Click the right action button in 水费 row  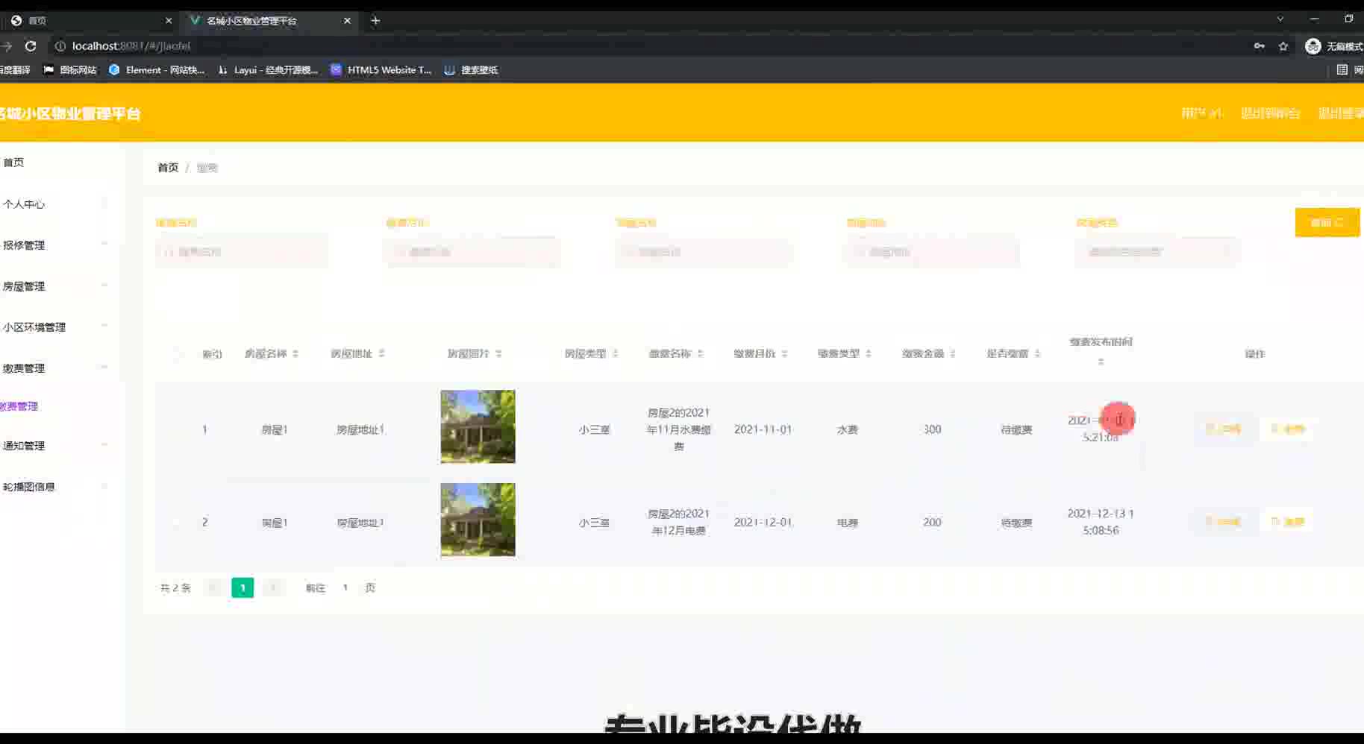pos(1287,429)
